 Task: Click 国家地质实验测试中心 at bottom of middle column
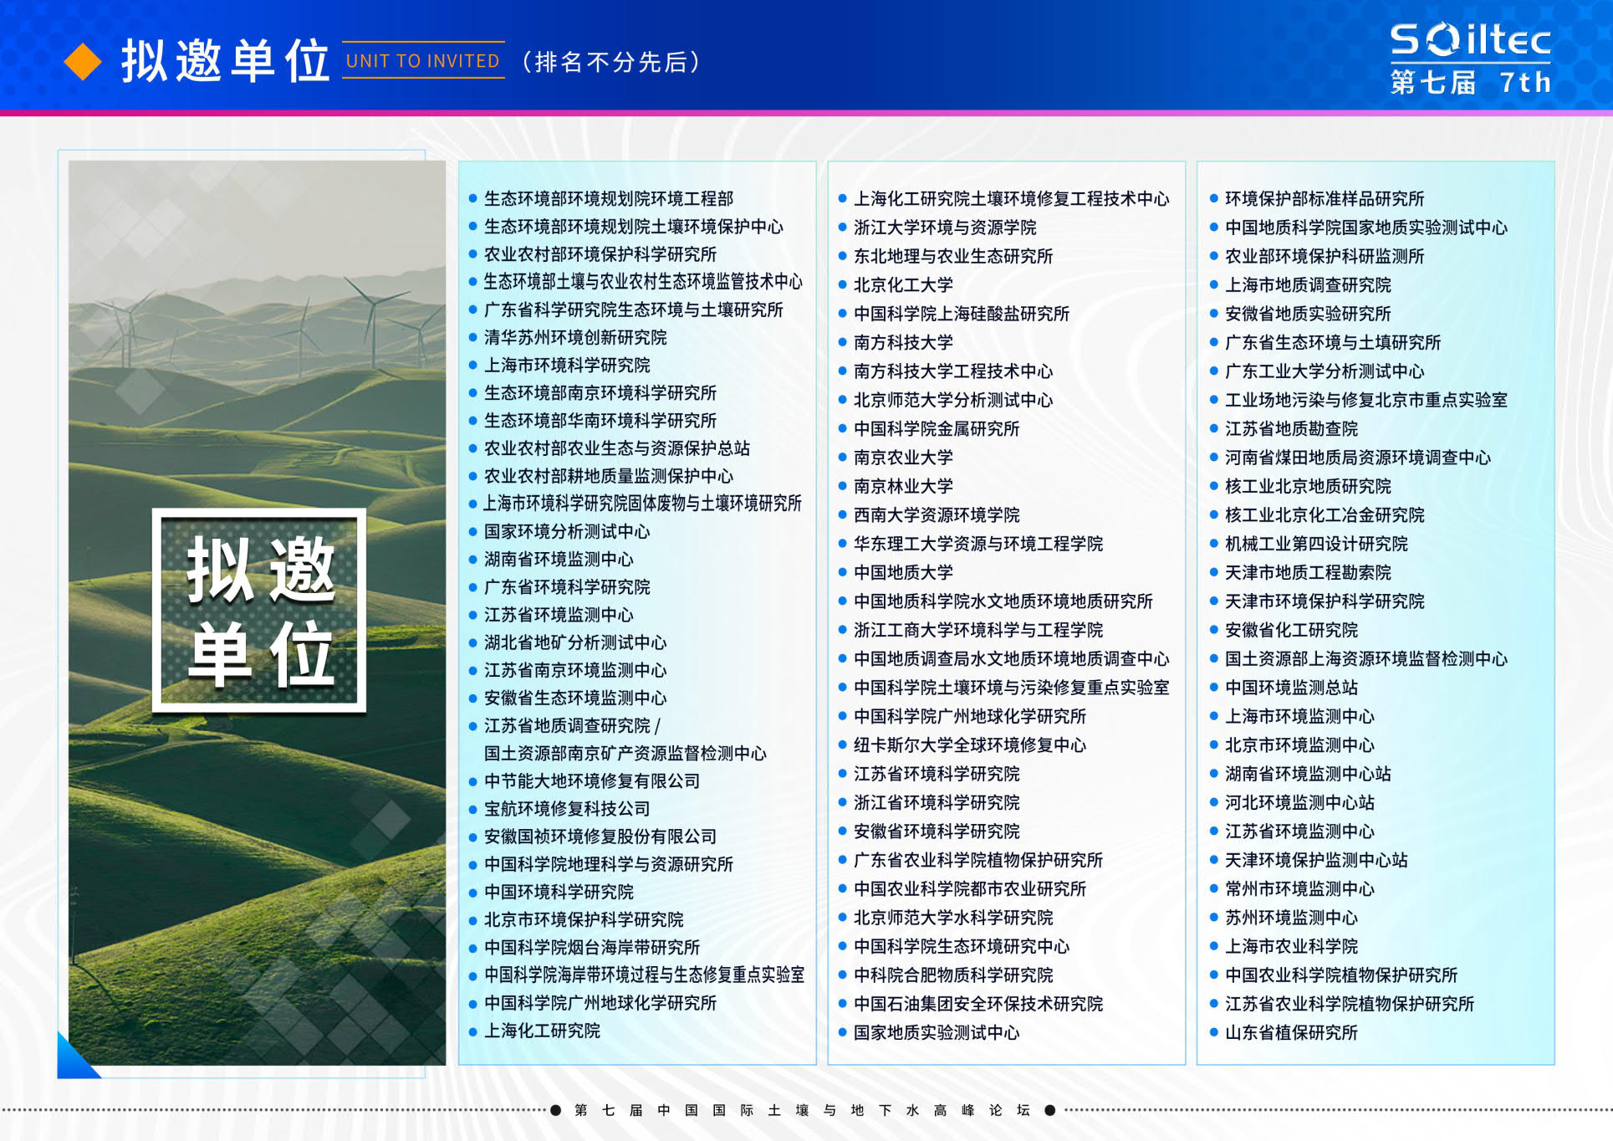point(937,1032)
